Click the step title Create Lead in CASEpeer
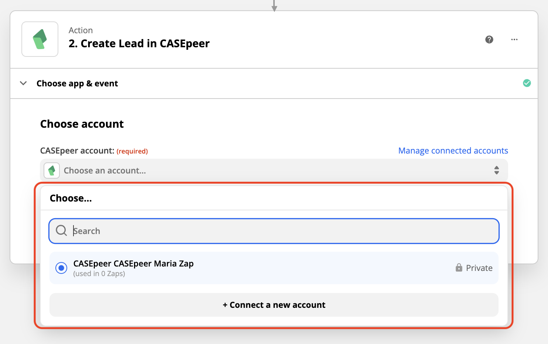 coord(139,44)
